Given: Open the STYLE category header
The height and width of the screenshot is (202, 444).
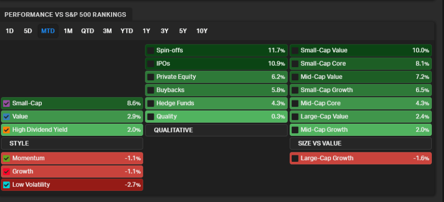Looking at the screenshot, I should coord(72,143).
